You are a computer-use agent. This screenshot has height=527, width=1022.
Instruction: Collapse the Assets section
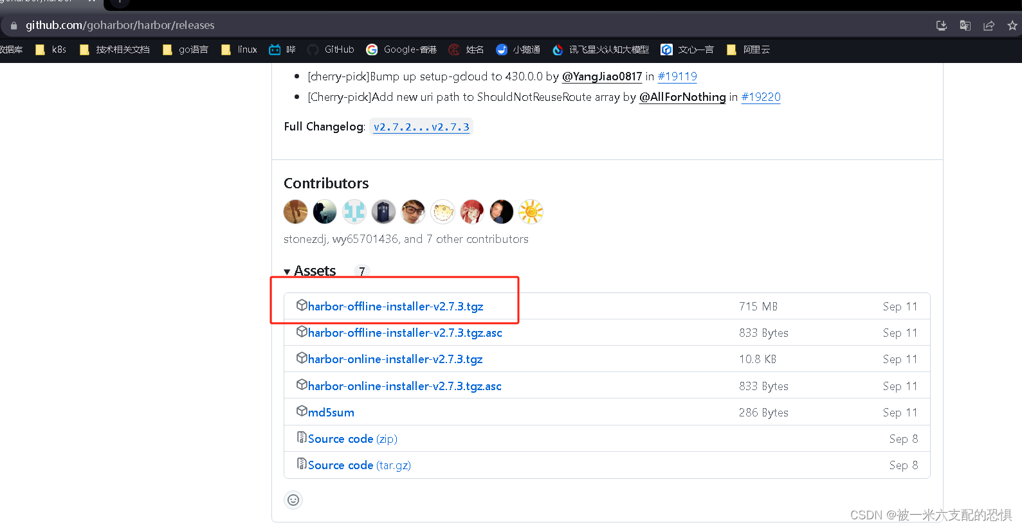(x=310, y=271)
